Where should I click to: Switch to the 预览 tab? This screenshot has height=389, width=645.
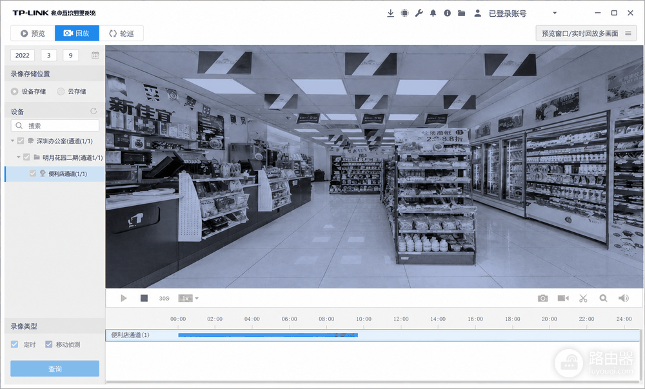(32, 34)
